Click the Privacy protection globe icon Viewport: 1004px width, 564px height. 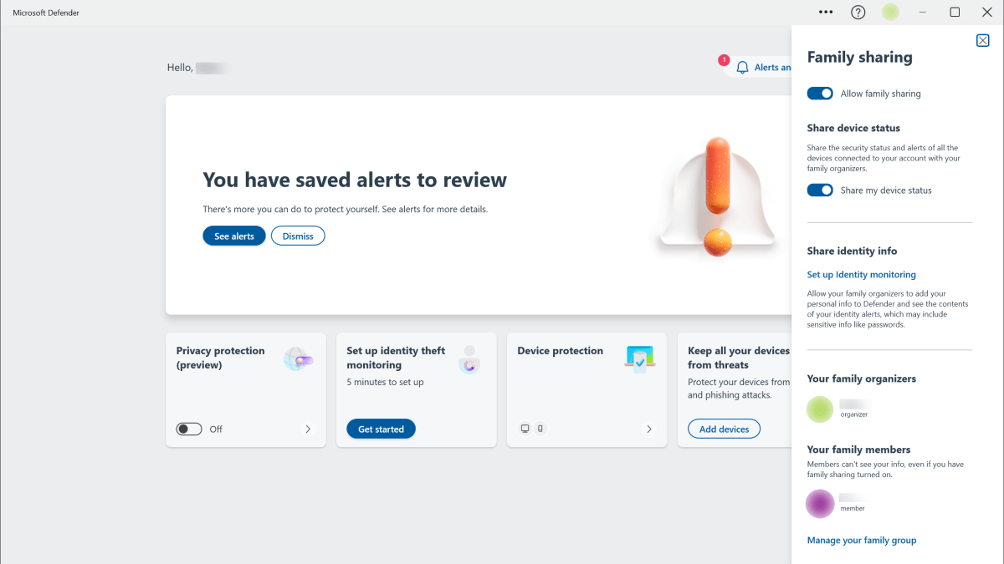click(298, 359)
